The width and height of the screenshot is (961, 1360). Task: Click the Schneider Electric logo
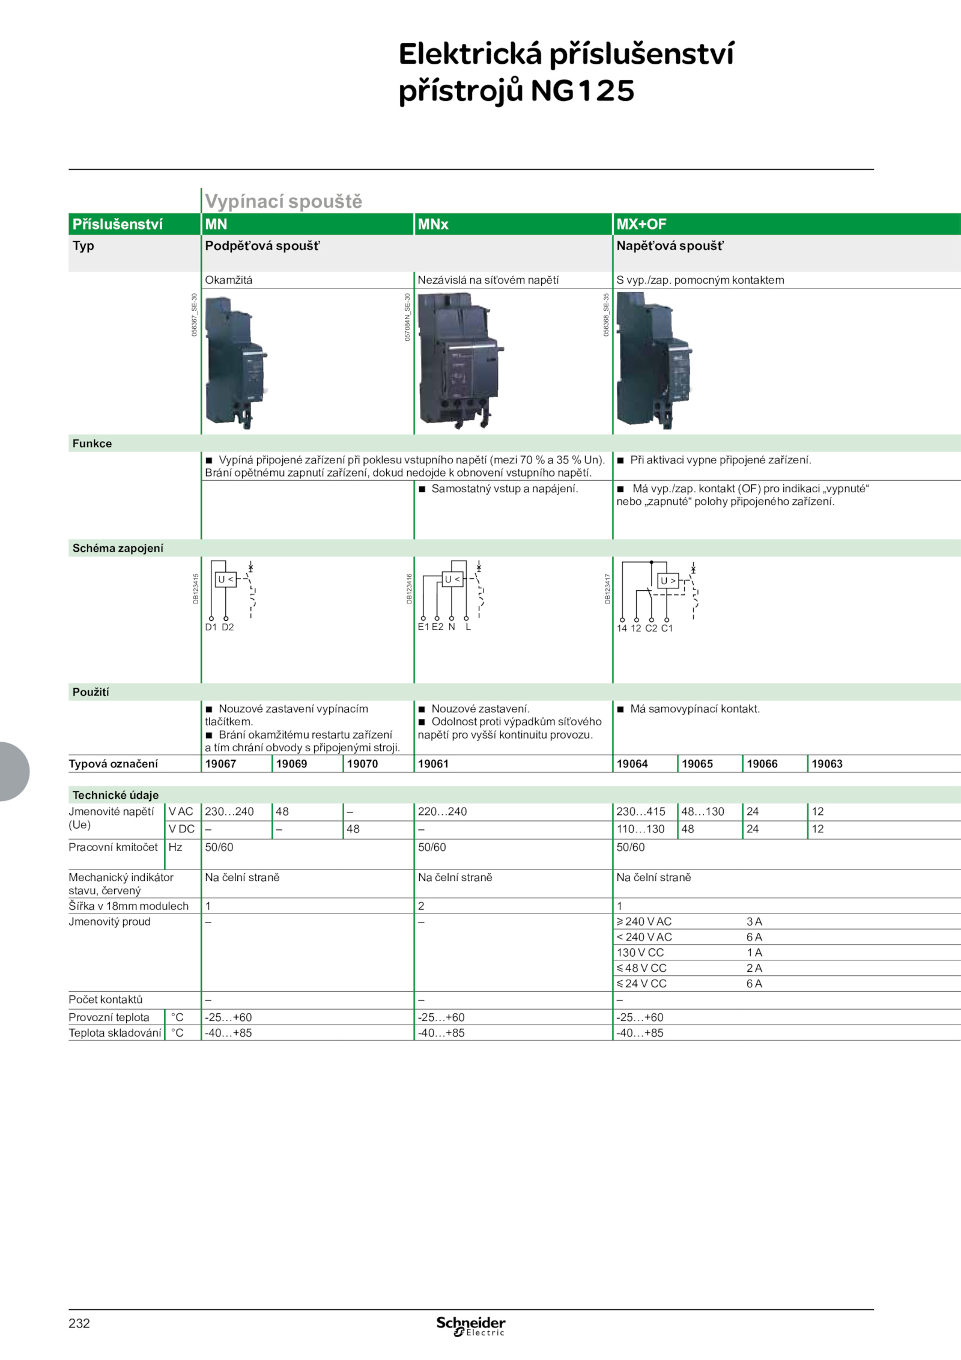471,1326
